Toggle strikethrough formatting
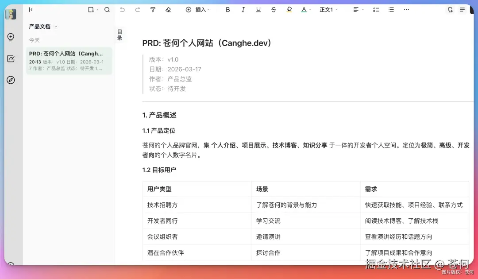478x279 pixels. tap(274, 9)
